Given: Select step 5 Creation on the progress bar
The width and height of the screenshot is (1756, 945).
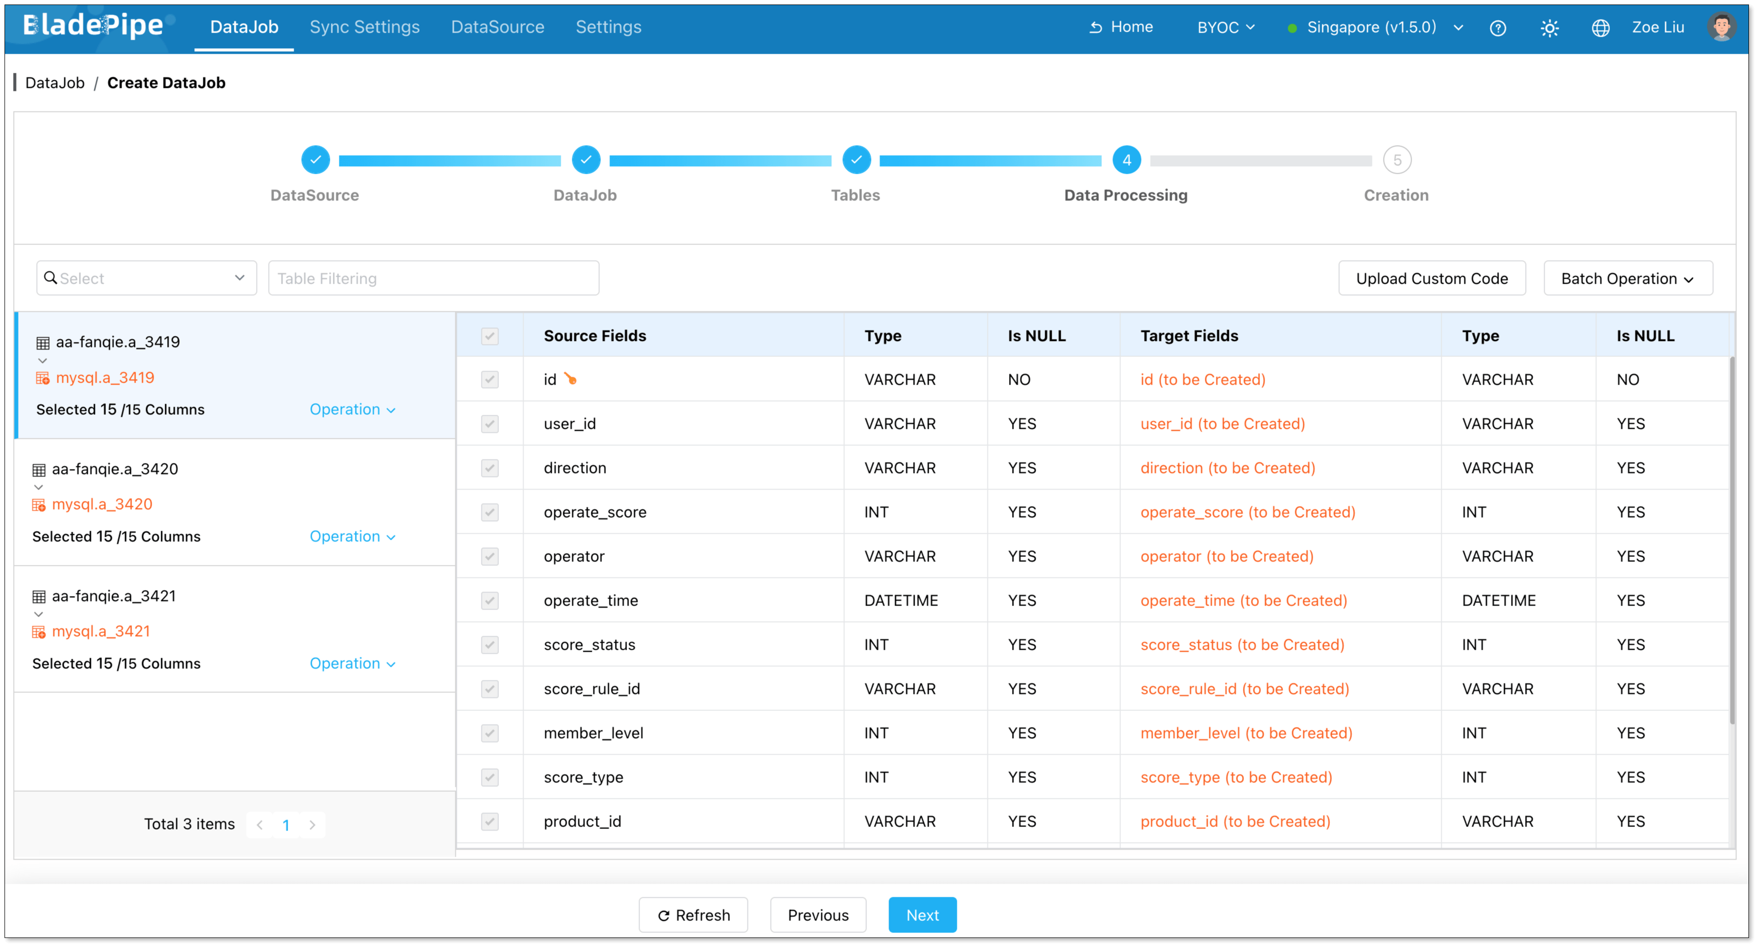Looking at the screenshot, I should point(1398,160).
